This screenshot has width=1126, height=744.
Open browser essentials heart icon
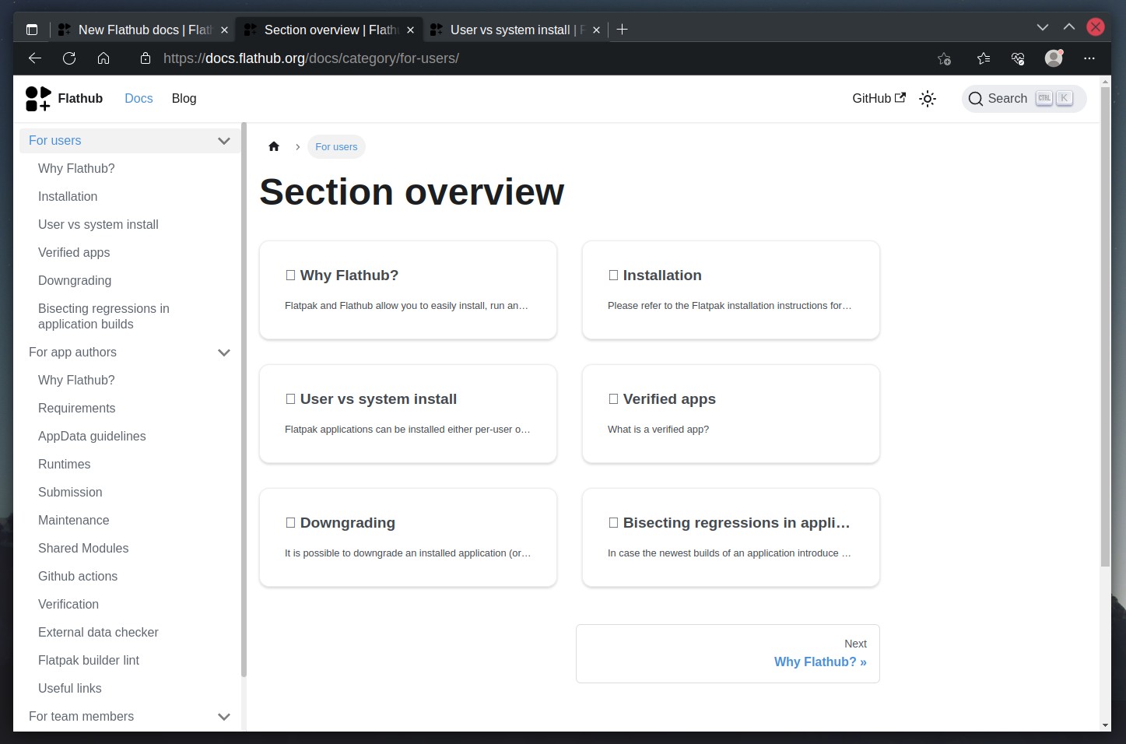pos(1018,58)
